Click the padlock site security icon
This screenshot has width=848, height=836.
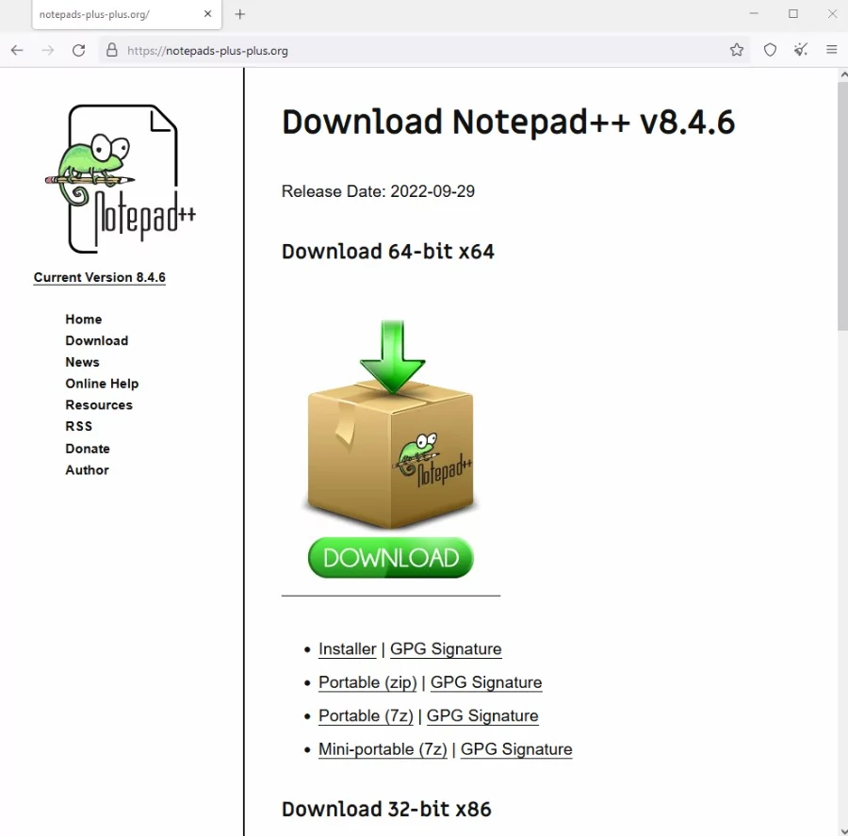[x=112, y=50]
